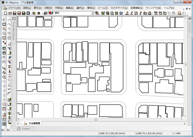Open the 建物 layer combo box
193x137 pixels.
(x=71, y=13)
